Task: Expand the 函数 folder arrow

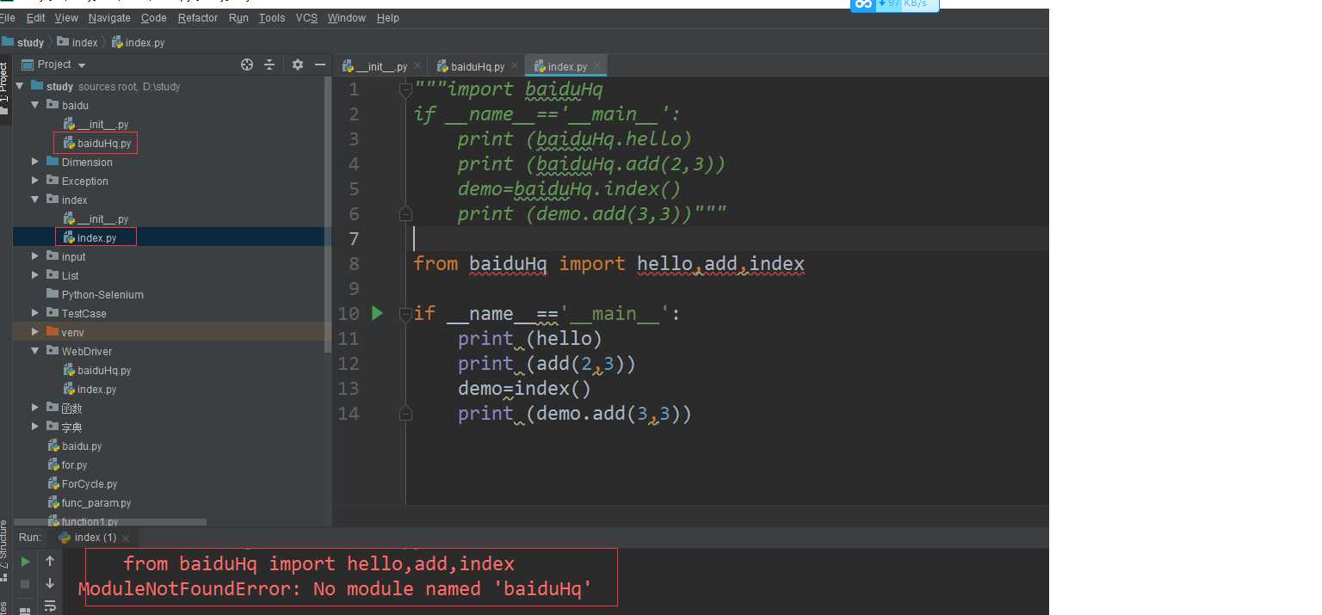Action: (35, 408)
